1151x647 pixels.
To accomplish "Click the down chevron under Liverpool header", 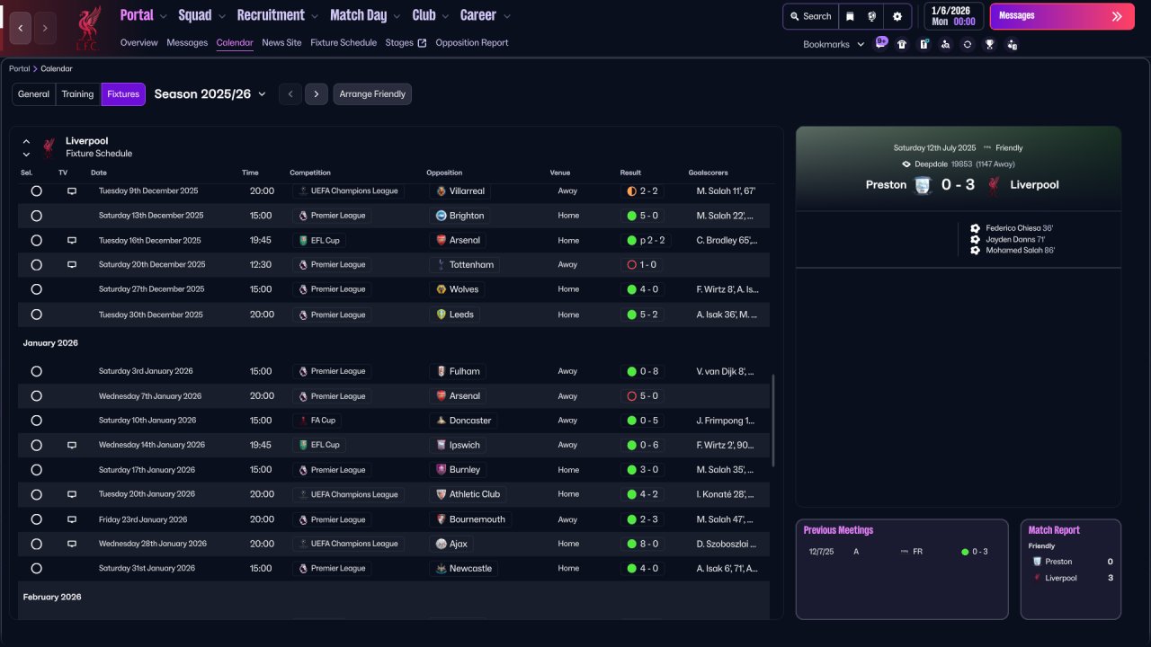I will (26, 155).
